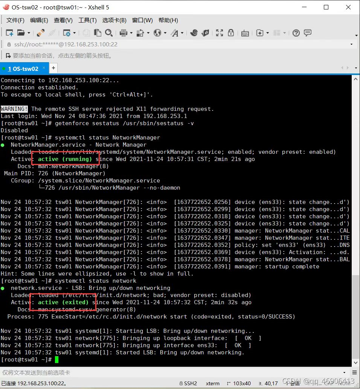Viewport: 360px width, 389px height.
Task: Select the OS-tsw02 session tab
Action: coord(23,69)
